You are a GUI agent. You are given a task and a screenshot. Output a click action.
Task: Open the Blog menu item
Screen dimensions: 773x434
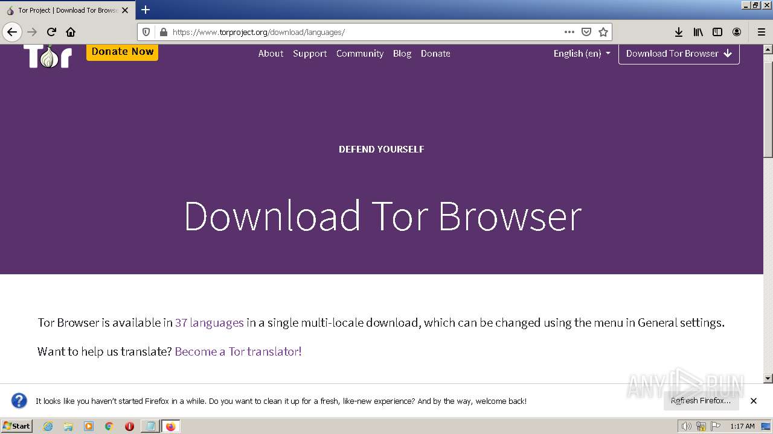coord(402,54)
